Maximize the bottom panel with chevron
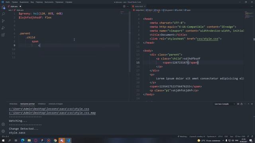The height and width of the screenshot is (143, 255). click(x=249, y=104)
